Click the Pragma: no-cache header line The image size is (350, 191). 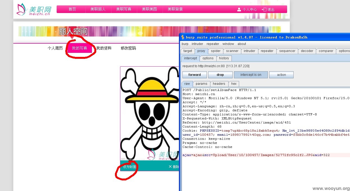[x=200, y=143]
